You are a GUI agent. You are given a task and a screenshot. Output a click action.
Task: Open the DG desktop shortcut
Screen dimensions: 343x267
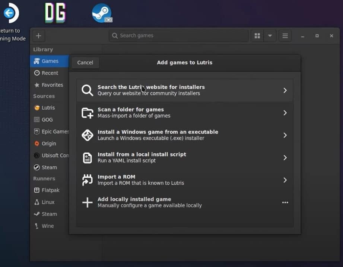click(55, 13)
